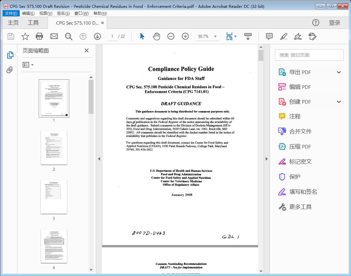This screenshot has width=351, height=276.
Task: Select page 3 thumbnail
Action: (x=53, y=197)
